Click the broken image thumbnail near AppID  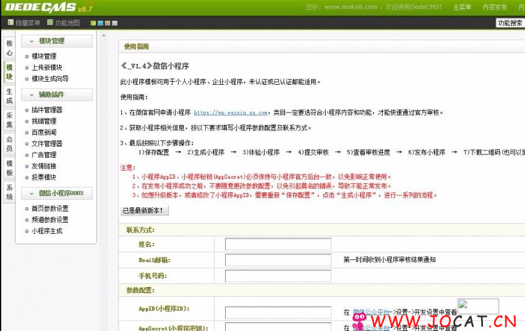point(478,306)
